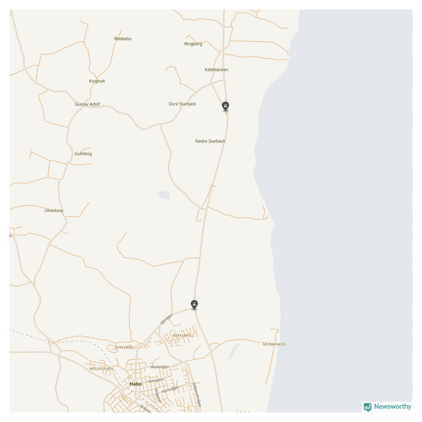Select the KYRKERYD neighborhood label

coord(124,347)
